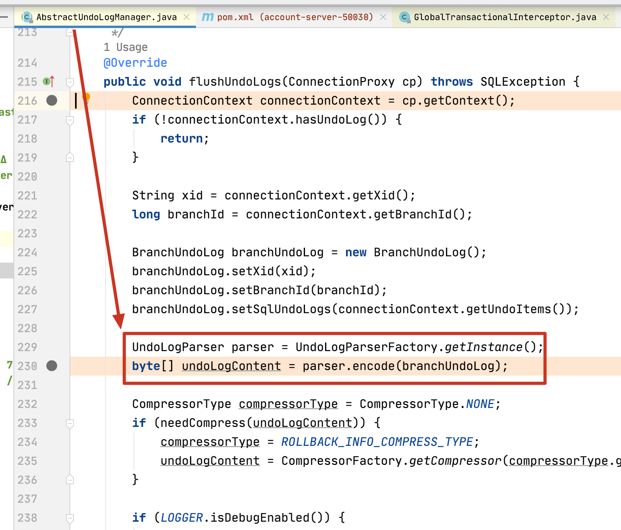
Task: Collapse the flushUndoLogs method fold on line 215
Action: click(70, 82)
